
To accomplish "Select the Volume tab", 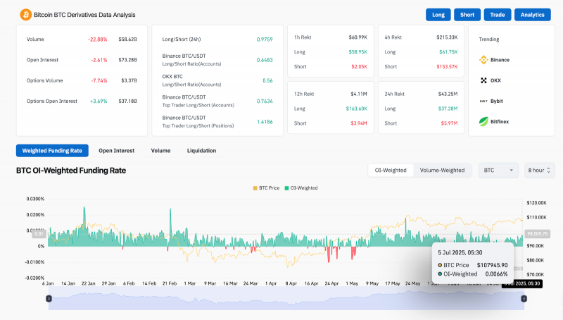I will 160,151.
